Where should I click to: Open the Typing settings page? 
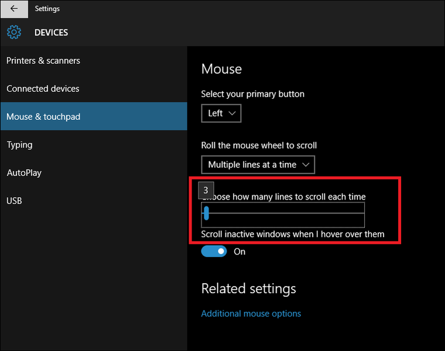tap(19, 145)
